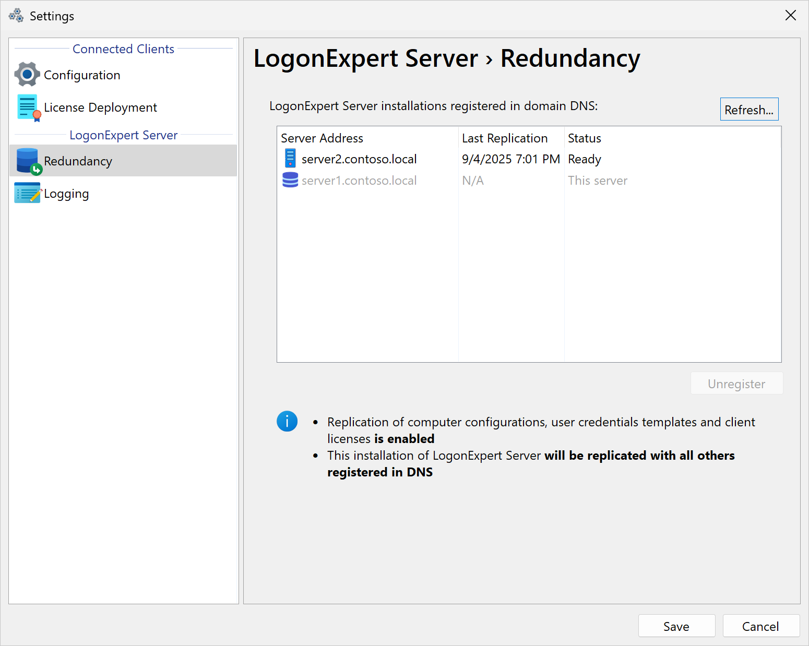This screenshot has height=646, width=809.
Task: Click the Unregister button
Action: click(x=736, y=384)
